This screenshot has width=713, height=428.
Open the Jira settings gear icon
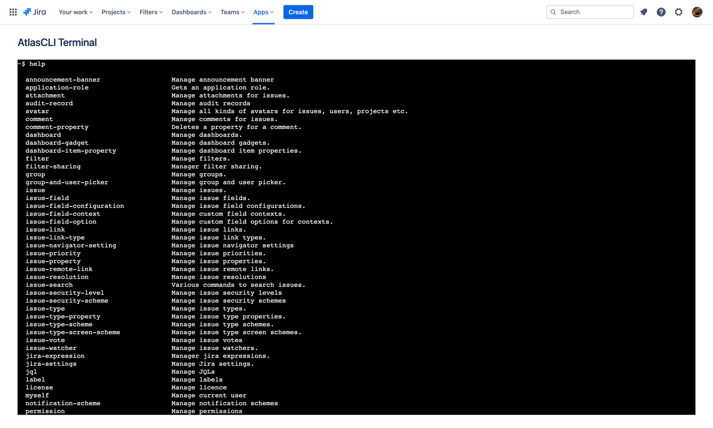(x=678, y=12)
